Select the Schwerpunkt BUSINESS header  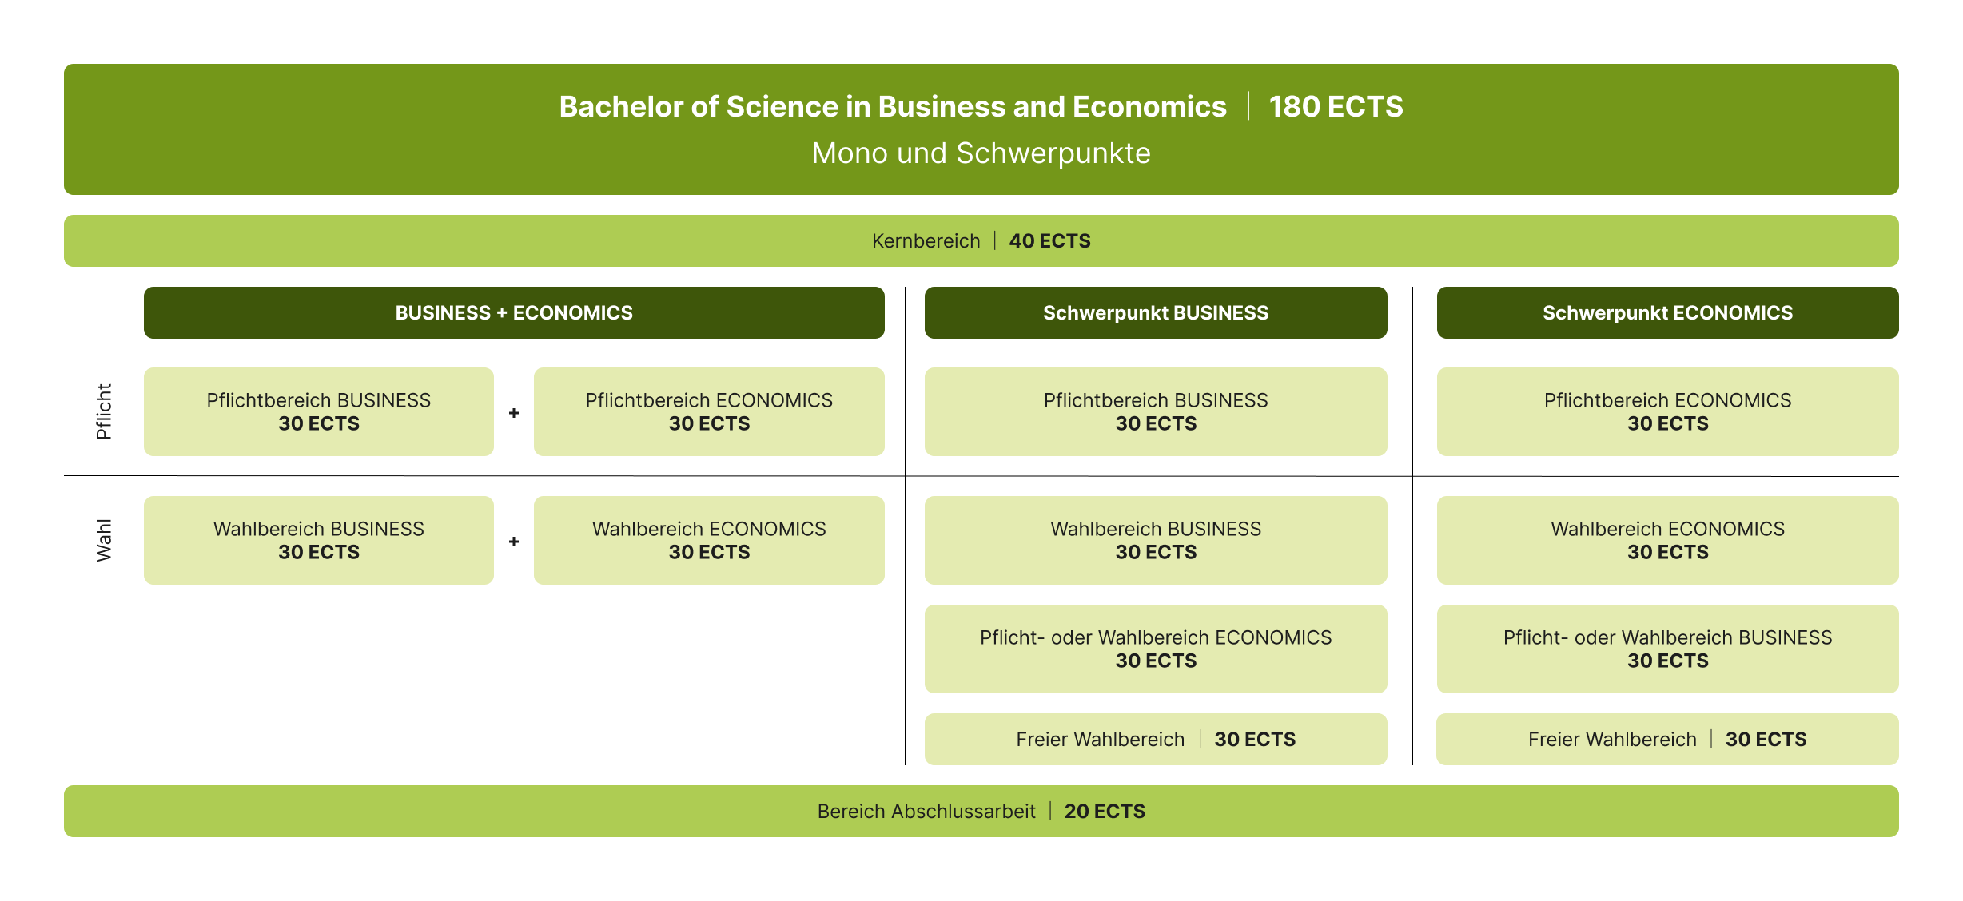pyautogui.click(x=1156, y=312)
